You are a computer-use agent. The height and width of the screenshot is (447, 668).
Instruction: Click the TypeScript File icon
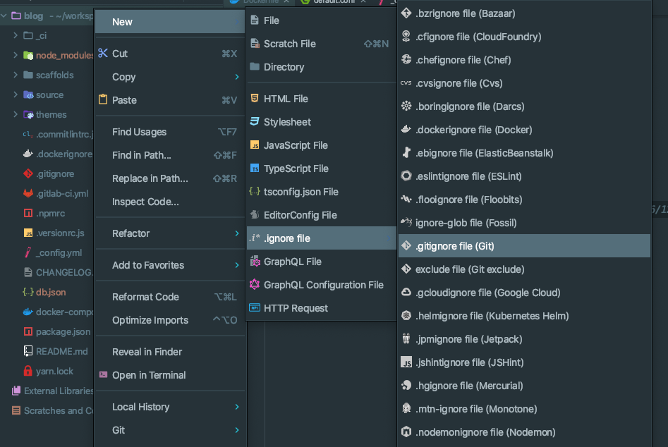pos(255,169)
